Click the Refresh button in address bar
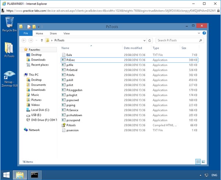 pyautogui.click(x=149, y=41)
